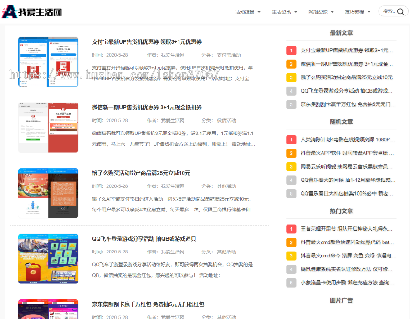Open 最新文章 item 支付宝最新UP售货机优惠券
The width and height of the screenshot is (410, 319).
click(x=347, y=51)
